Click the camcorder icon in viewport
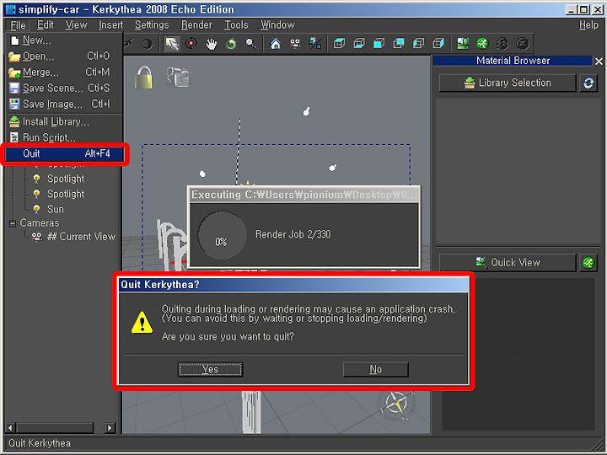 coord(178,77)
